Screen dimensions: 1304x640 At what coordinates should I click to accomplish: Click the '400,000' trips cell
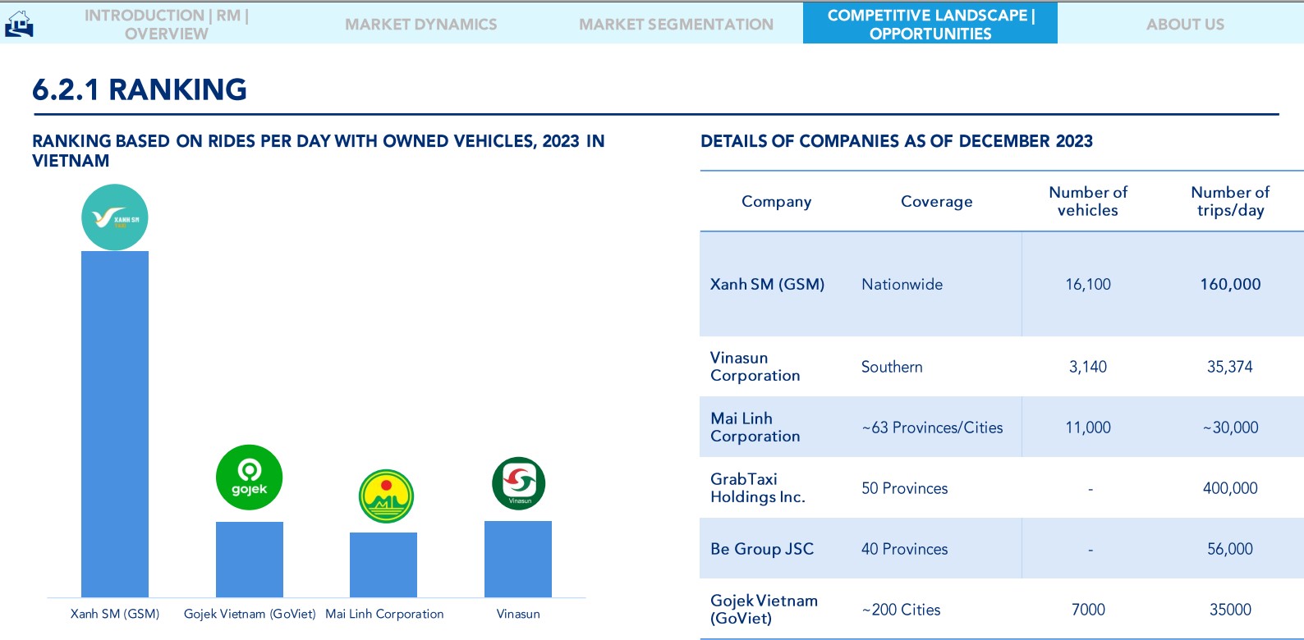1230,488
